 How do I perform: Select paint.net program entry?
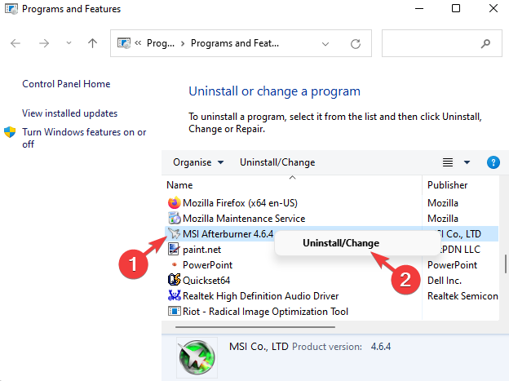point(201,250)
